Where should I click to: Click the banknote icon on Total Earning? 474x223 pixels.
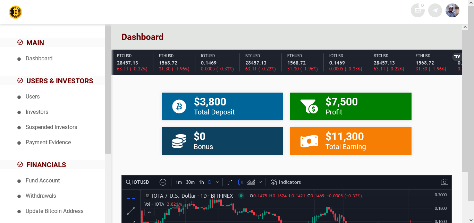click(309, 141)
